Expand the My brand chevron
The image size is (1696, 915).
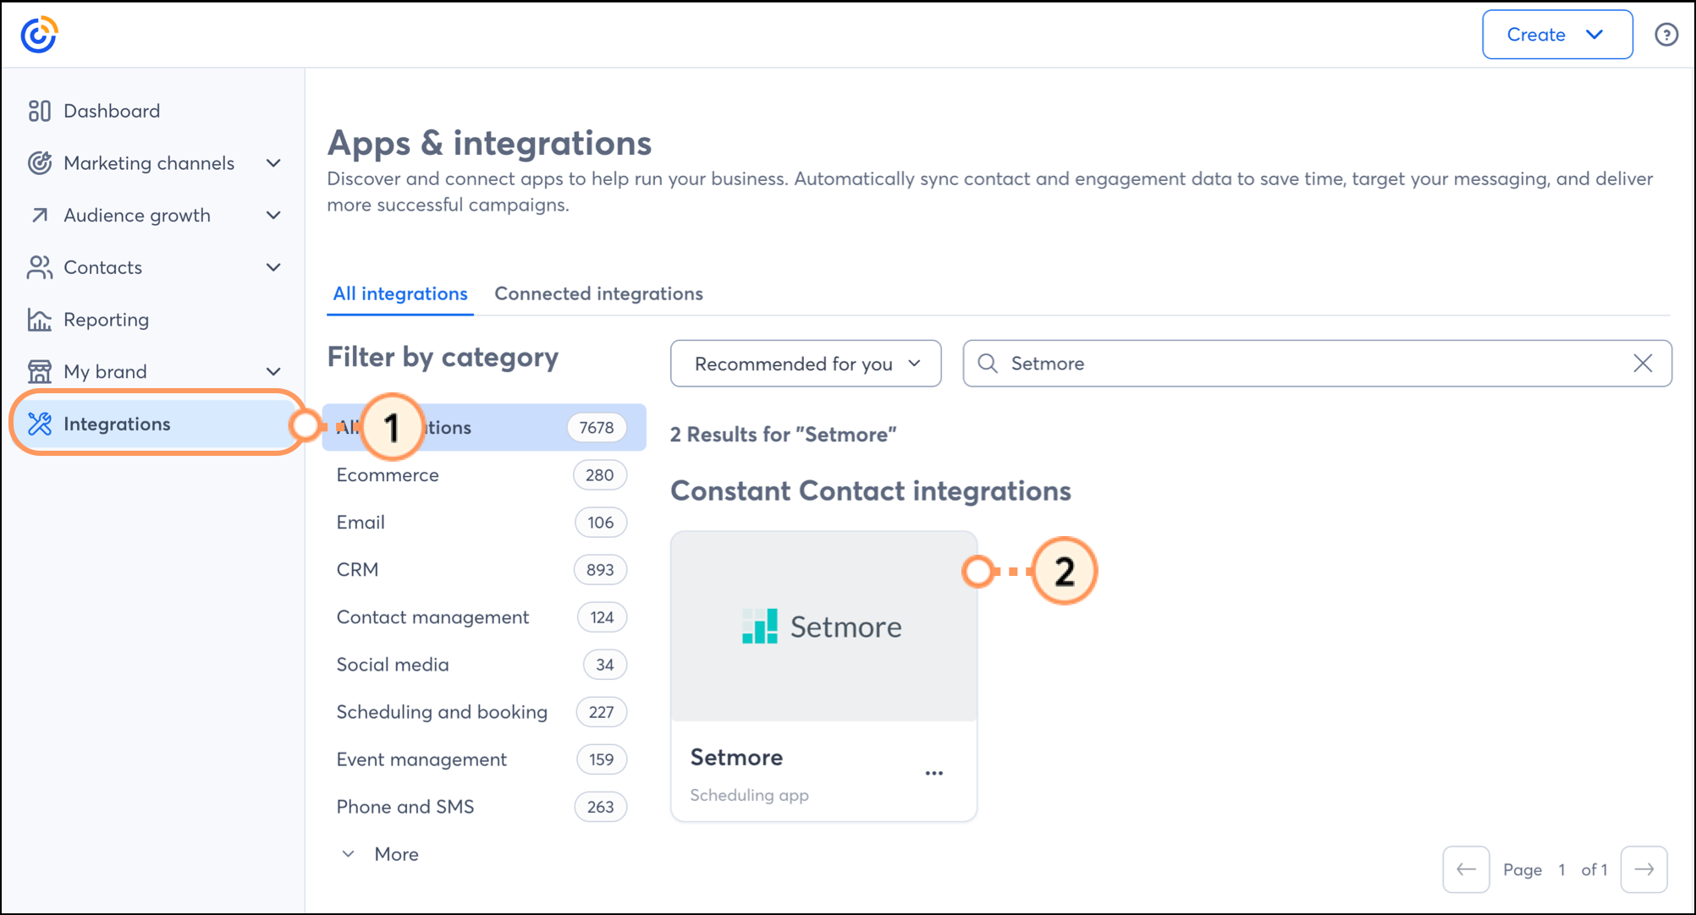click(273, 371)
